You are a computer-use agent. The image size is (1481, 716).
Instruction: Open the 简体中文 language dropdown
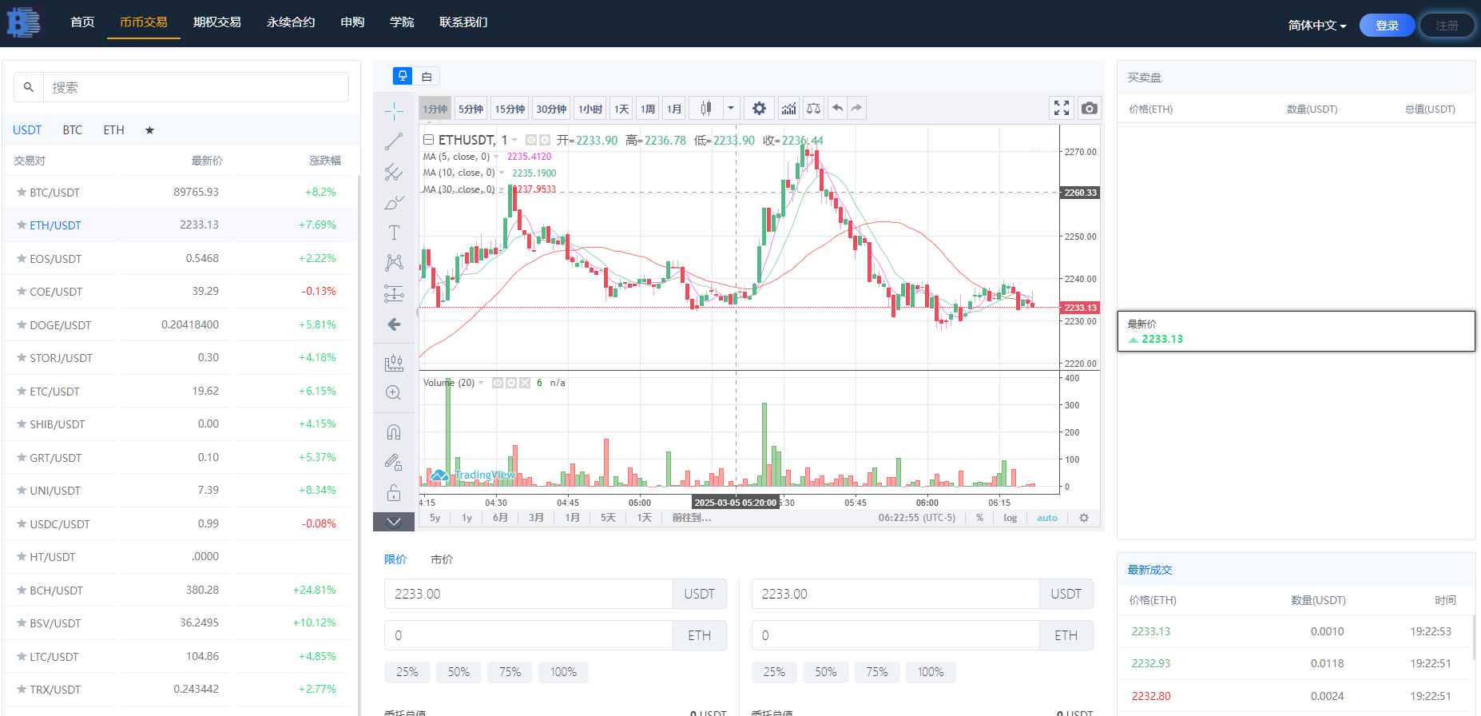[1316, 26]
